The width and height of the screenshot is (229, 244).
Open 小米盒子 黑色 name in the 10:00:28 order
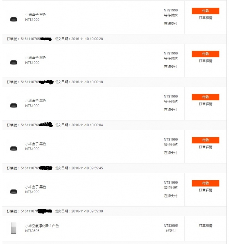36,58
